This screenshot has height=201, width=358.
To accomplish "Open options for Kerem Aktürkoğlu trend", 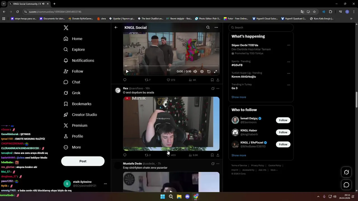I will click(289, 73).
